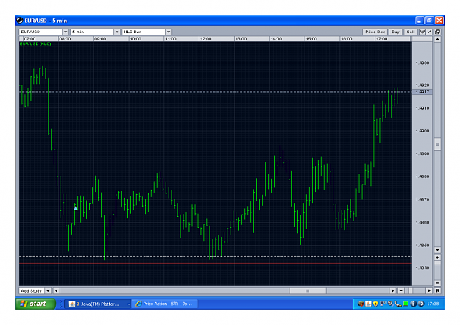Click the vertical zoom in plus button
This screenshot has height=325, width=460.
(437, 257)
